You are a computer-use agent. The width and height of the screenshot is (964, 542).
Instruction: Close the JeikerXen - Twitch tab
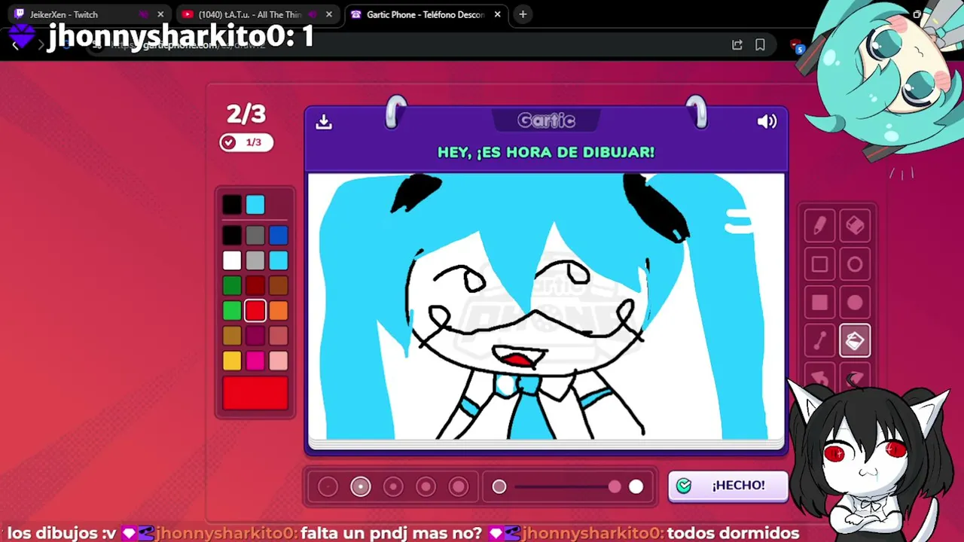point(160,14)
